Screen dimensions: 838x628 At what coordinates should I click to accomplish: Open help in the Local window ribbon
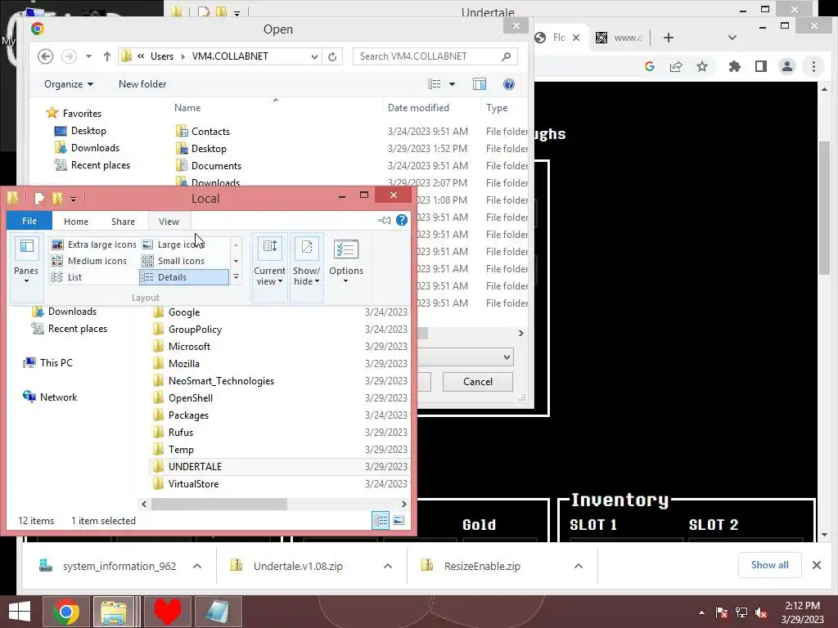(402, 220)
